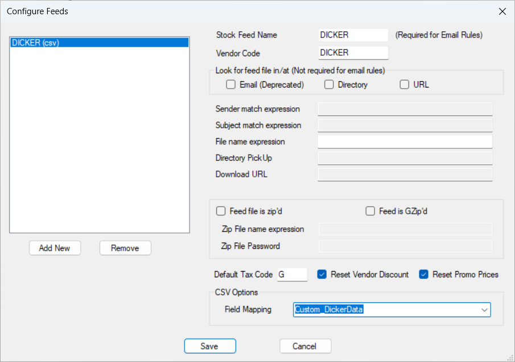Disable Reset Promo Prices option
This screenshot has width=515, height=362.
(x=423, y=274)
